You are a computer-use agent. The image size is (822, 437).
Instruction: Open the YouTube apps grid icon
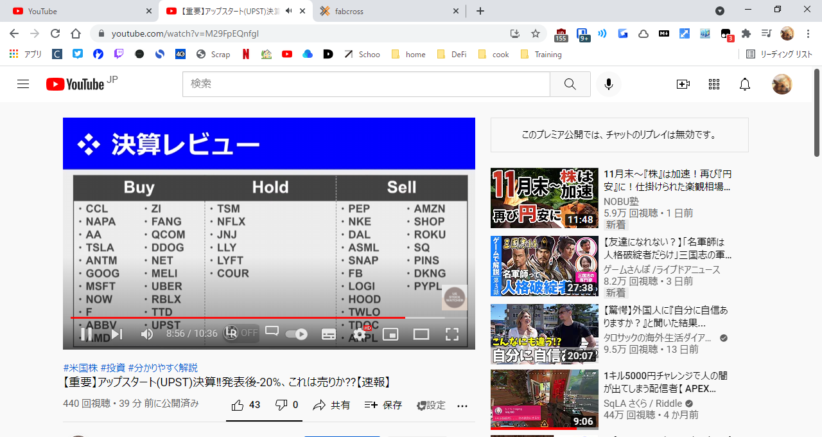coord(714,84)
